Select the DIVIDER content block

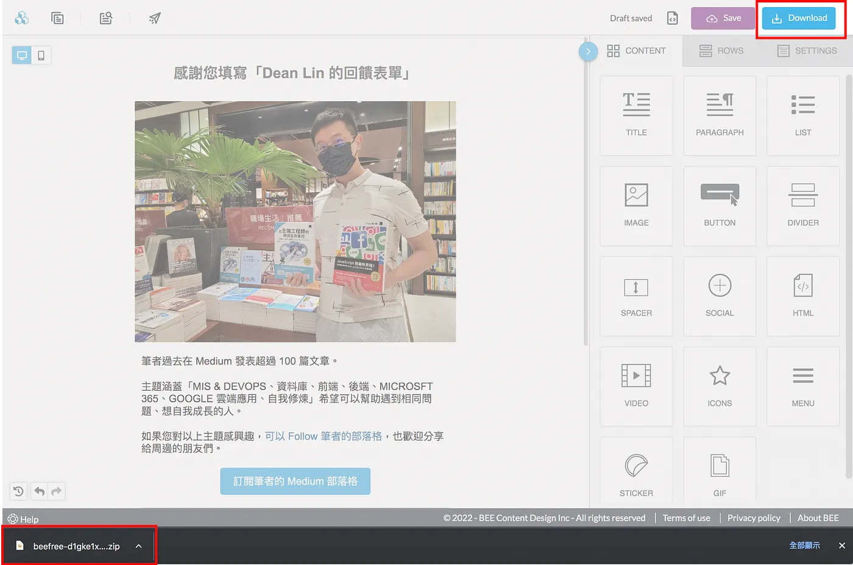pyautogui.click(x=803, y=206)
